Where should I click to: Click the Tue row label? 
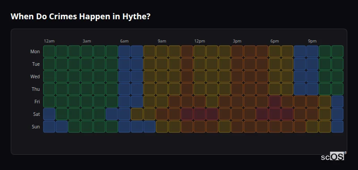36,64
